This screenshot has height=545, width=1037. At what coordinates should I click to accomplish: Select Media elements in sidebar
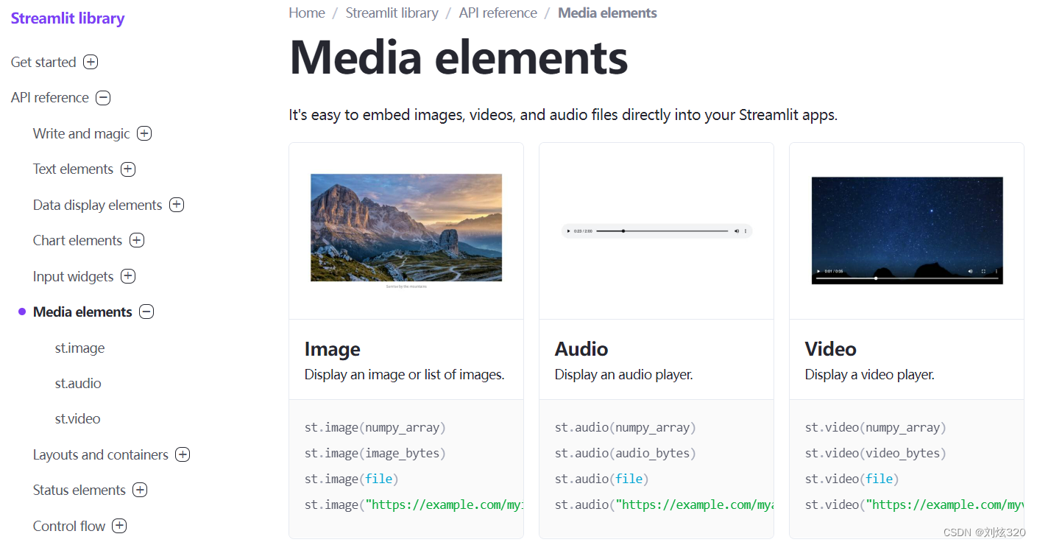83,312
